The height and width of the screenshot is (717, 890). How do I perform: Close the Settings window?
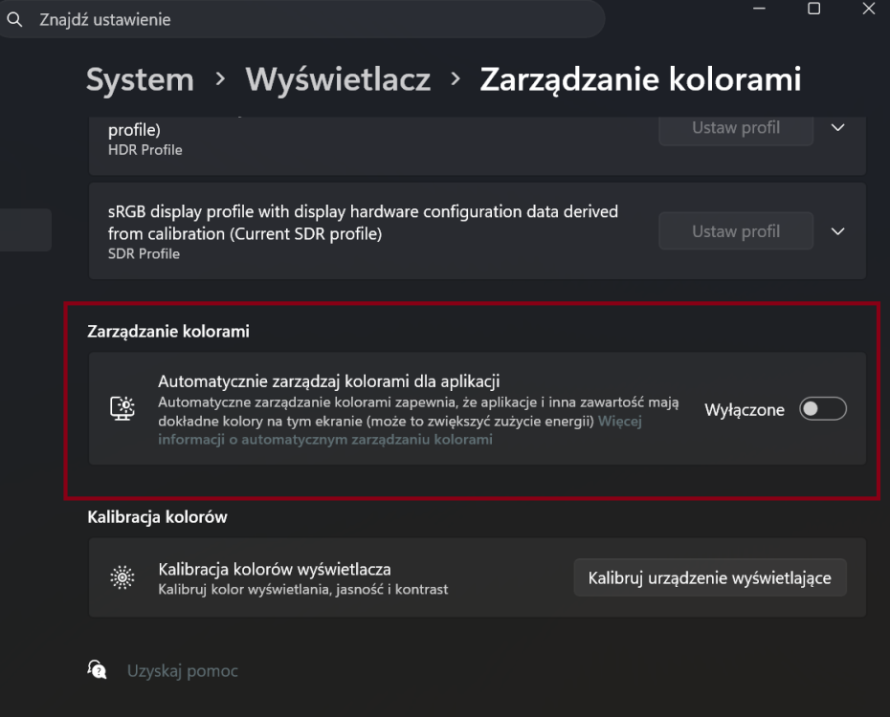(868, 9)
